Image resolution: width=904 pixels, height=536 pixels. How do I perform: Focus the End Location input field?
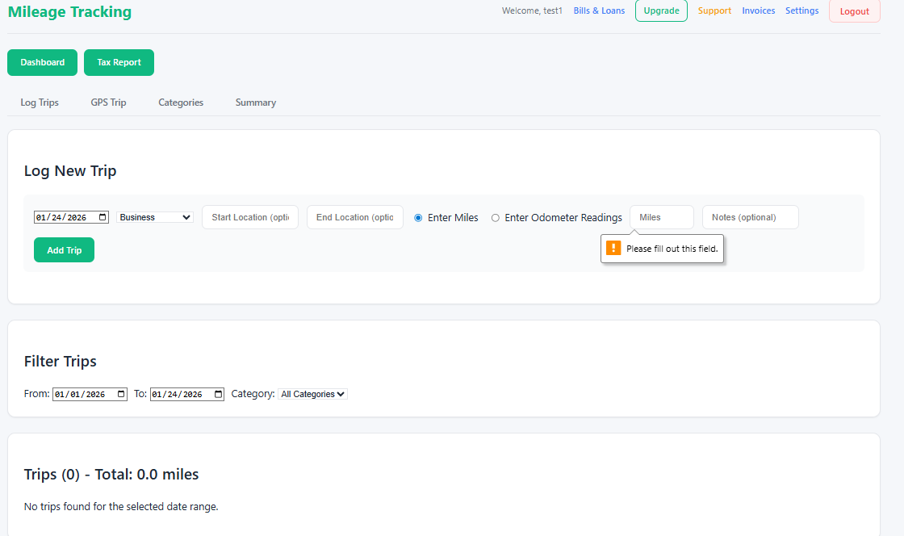coord(355,217)
